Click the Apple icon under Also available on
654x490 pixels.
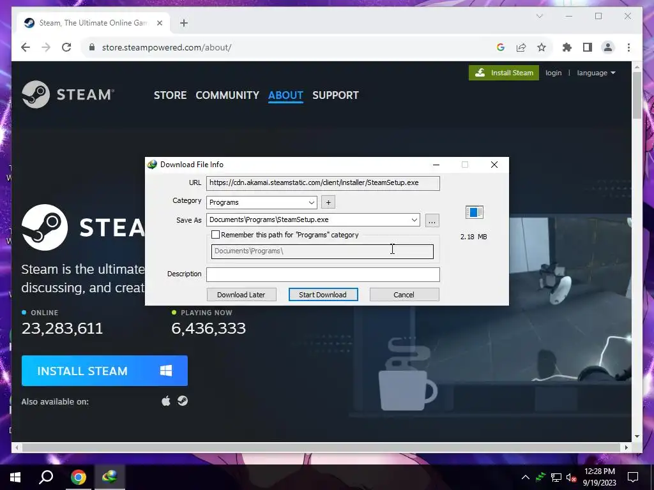tap(166, 401)
